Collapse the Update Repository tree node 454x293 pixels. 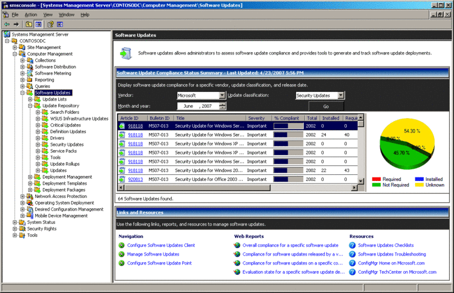(30, 105)
